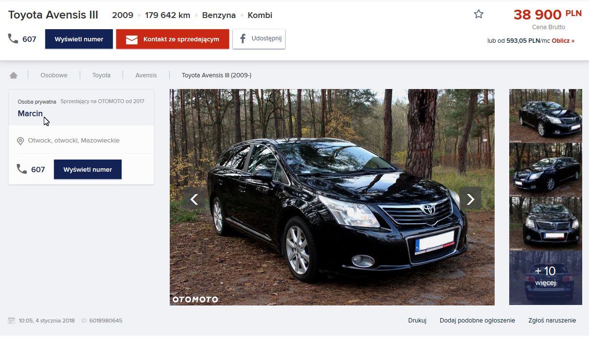Click the location pin icon beside Otwock
589x340 pixels.
pos(20,141)
